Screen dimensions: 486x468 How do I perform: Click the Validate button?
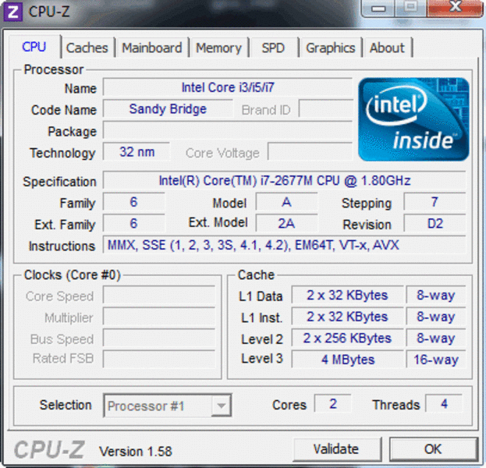(x=336, y=449)
